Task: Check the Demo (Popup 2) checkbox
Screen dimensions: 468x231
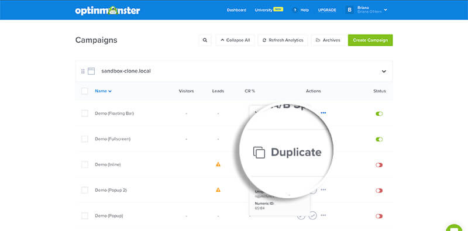Action: pos(85,190)
